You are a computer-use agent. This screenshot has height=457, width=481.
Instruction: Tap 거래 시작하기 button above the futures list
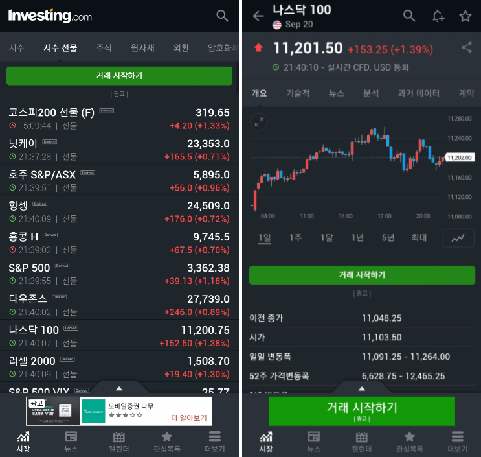coord(119,76)
